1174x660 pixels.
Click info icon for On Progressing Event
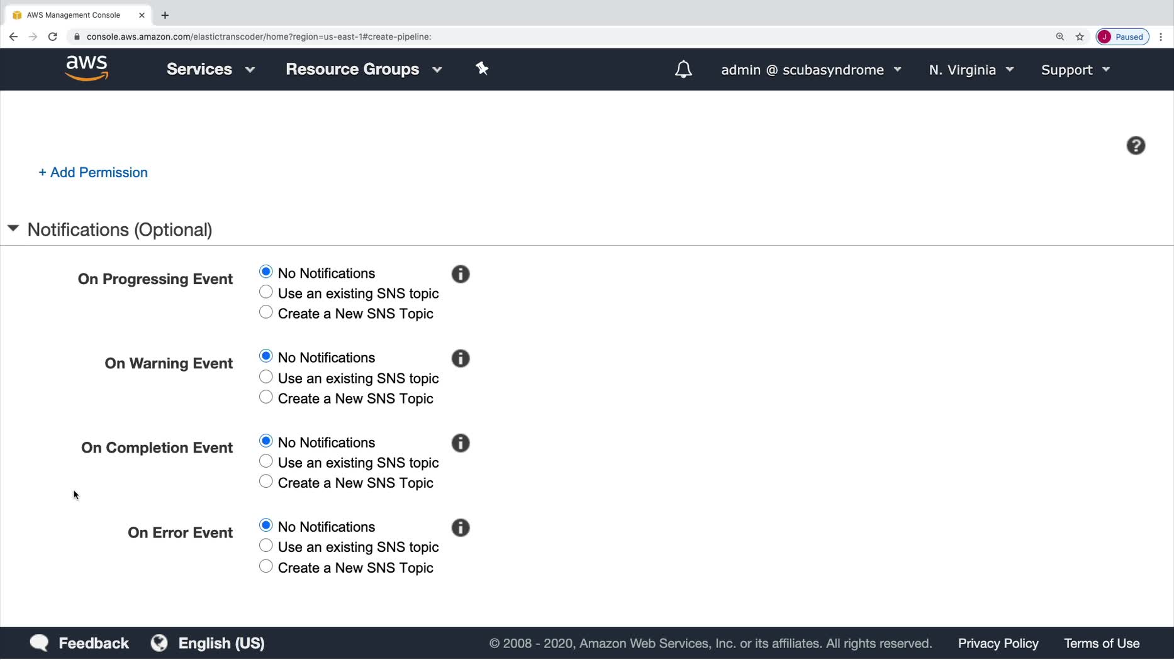point(461,274)
